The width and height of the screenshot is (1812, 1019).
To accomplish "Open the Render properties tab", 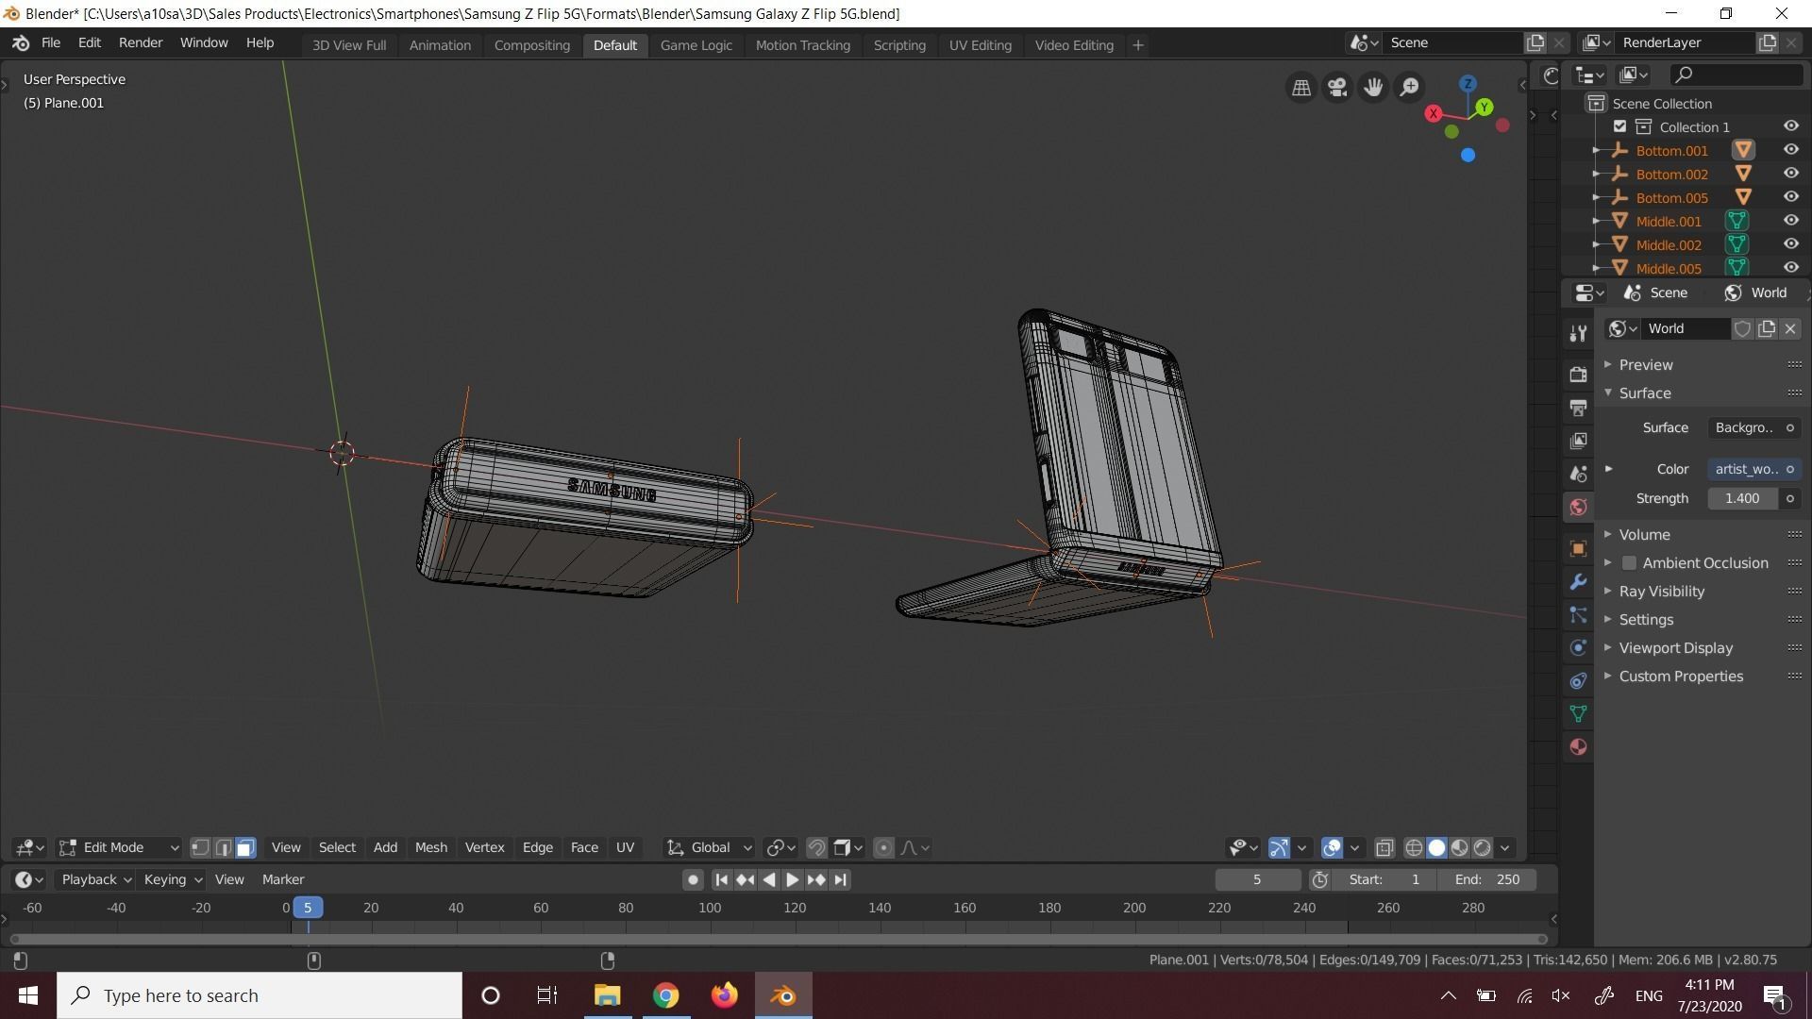I will (1578, 375).
